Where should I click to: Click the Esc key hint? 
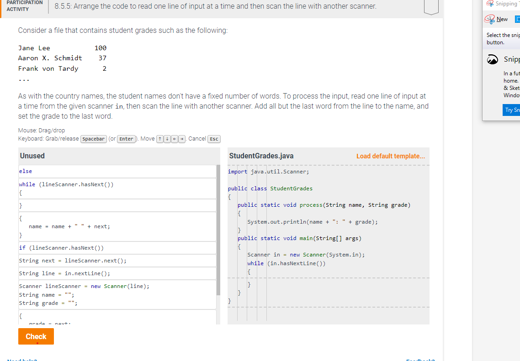(214, 139)
